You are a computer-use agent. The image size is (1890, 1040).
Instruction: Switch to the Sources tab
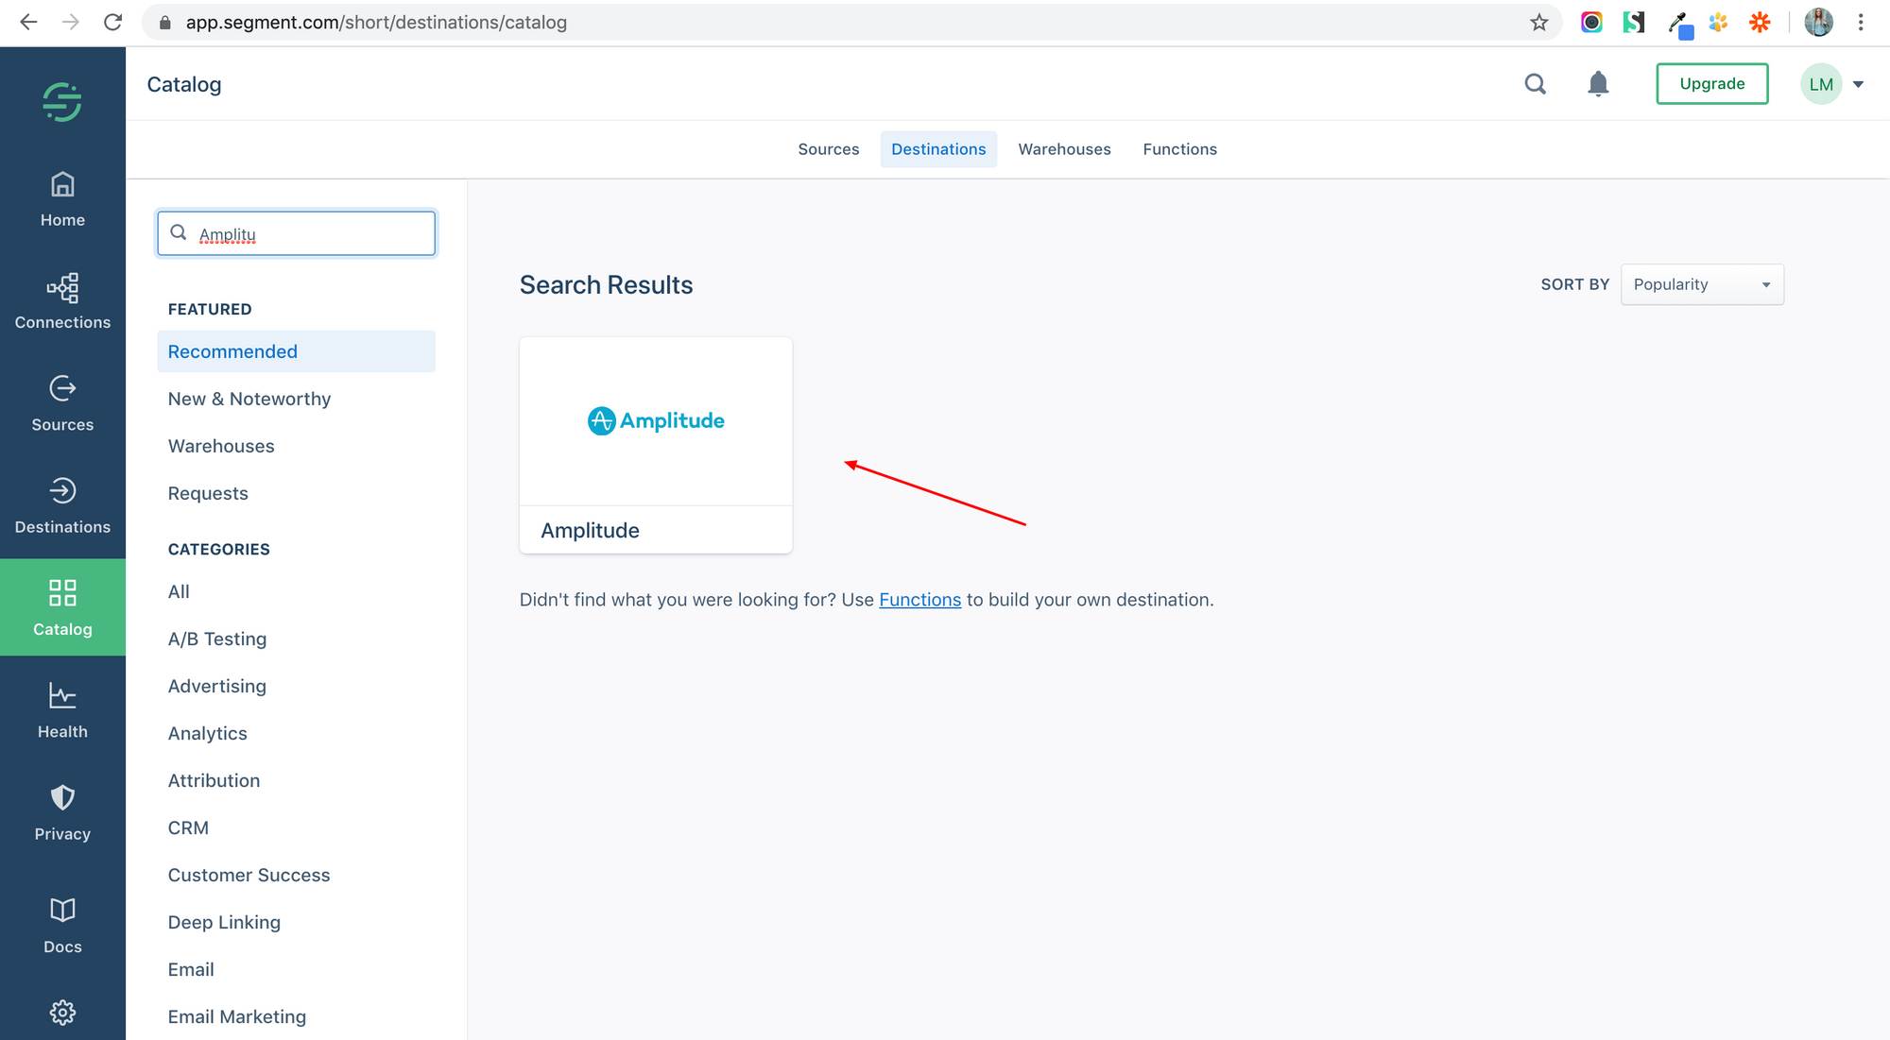(829, 148)
